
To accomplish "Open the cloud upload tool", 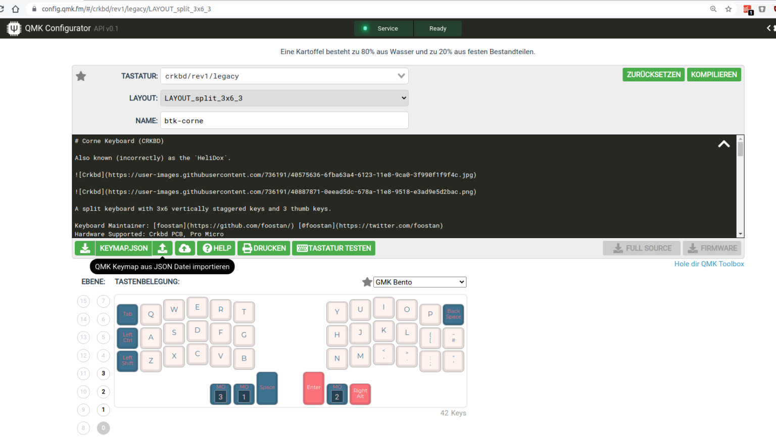I will (185, 248).
